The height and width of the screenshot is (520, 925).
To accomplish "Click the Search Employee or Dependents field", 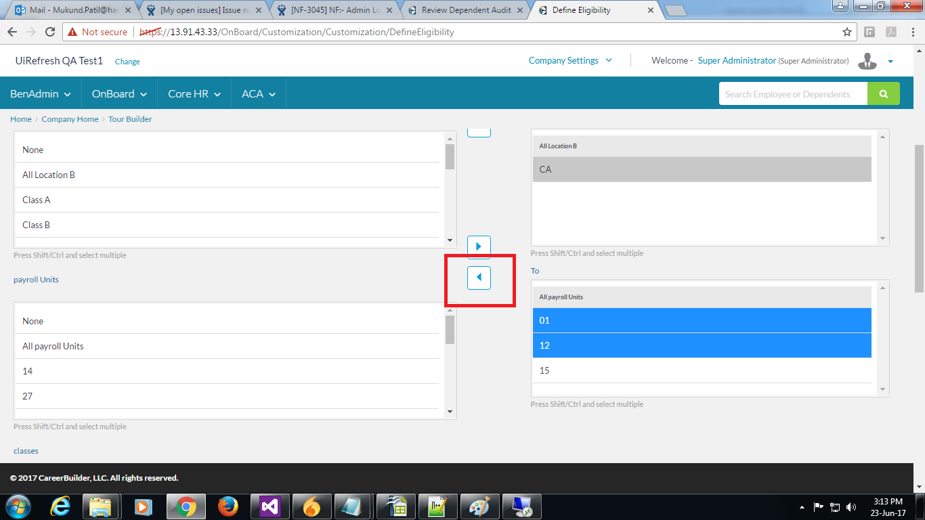I will coord(792,94).
